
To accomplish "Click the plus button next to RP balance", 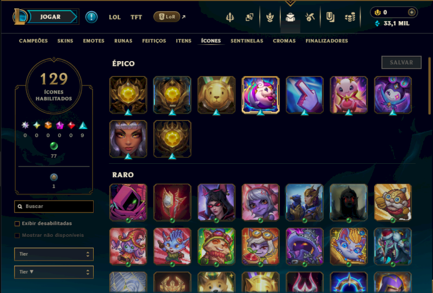I will point(411,12).
